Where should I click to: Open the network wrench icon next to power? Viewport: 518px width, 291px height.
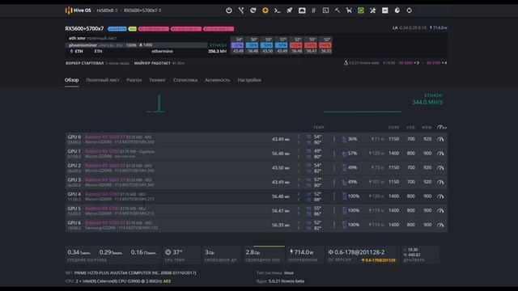(241, 11)
